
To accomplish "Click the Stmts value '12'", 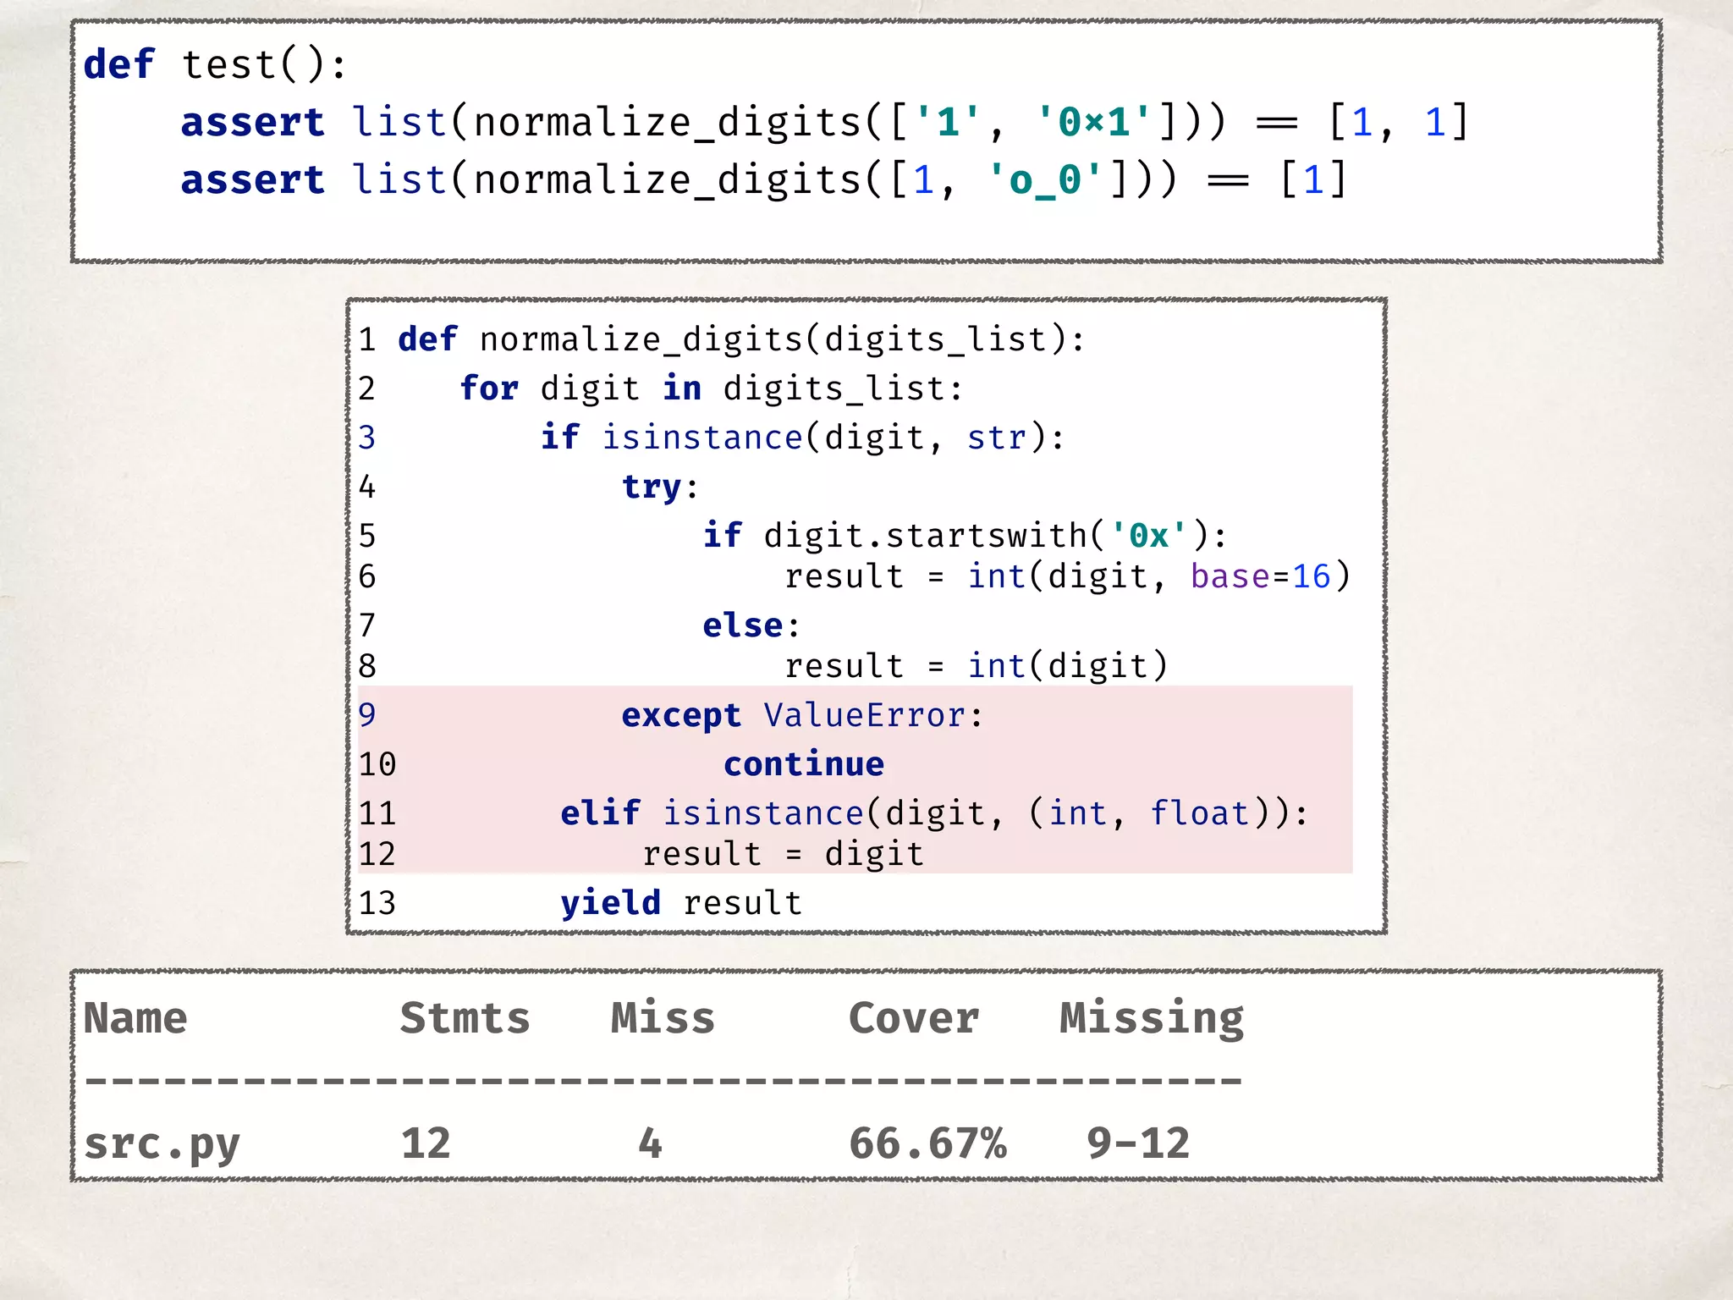I will [x=426, y=1143].
